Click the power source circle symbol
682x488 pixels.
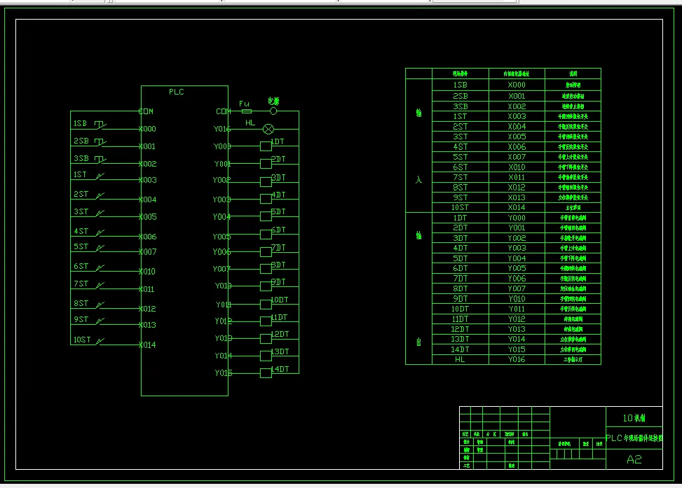[273, 111]
